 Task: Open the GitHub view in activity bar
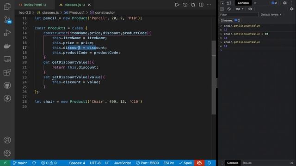(x=7, y=85)
